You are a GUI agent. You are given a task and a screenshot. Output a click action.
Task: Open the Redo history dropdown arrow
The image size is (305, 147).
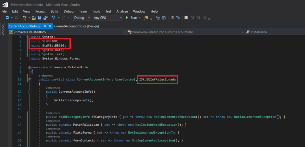point(68,18)
